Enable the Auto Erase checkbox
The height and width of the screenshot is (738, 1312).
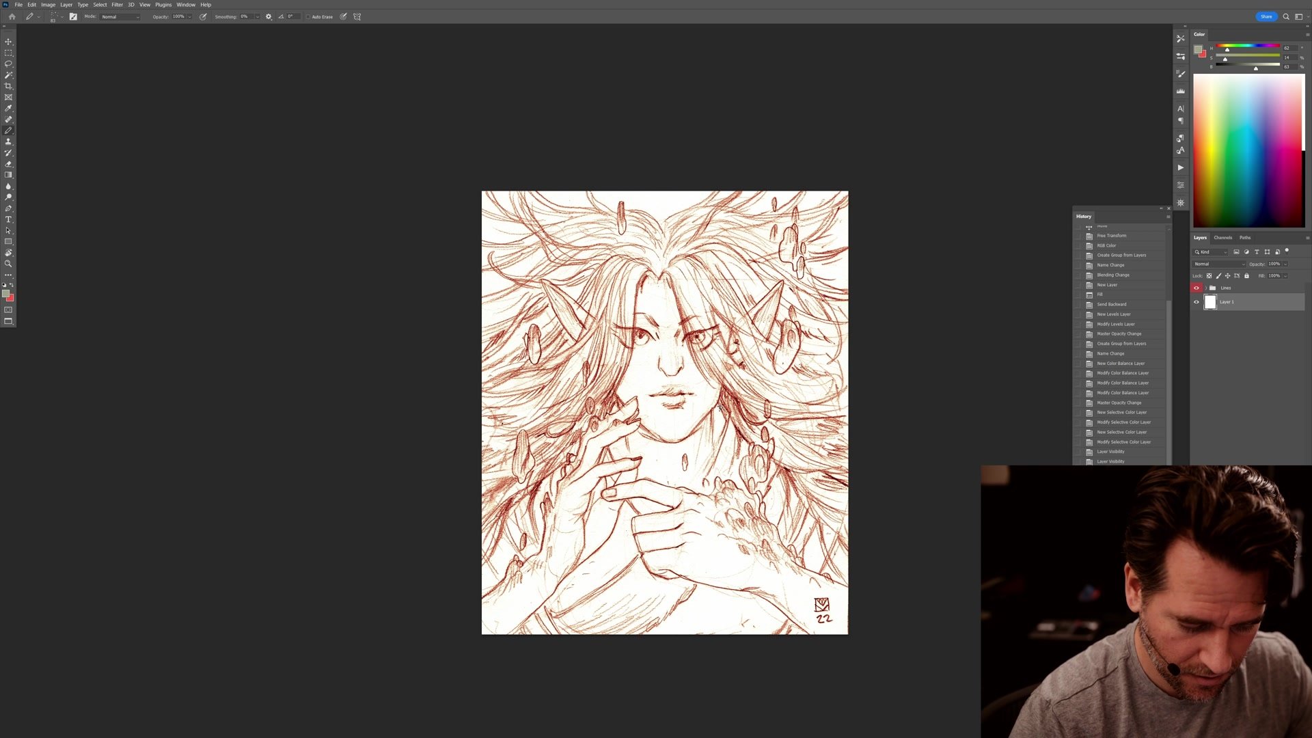[x=308, y=16]
